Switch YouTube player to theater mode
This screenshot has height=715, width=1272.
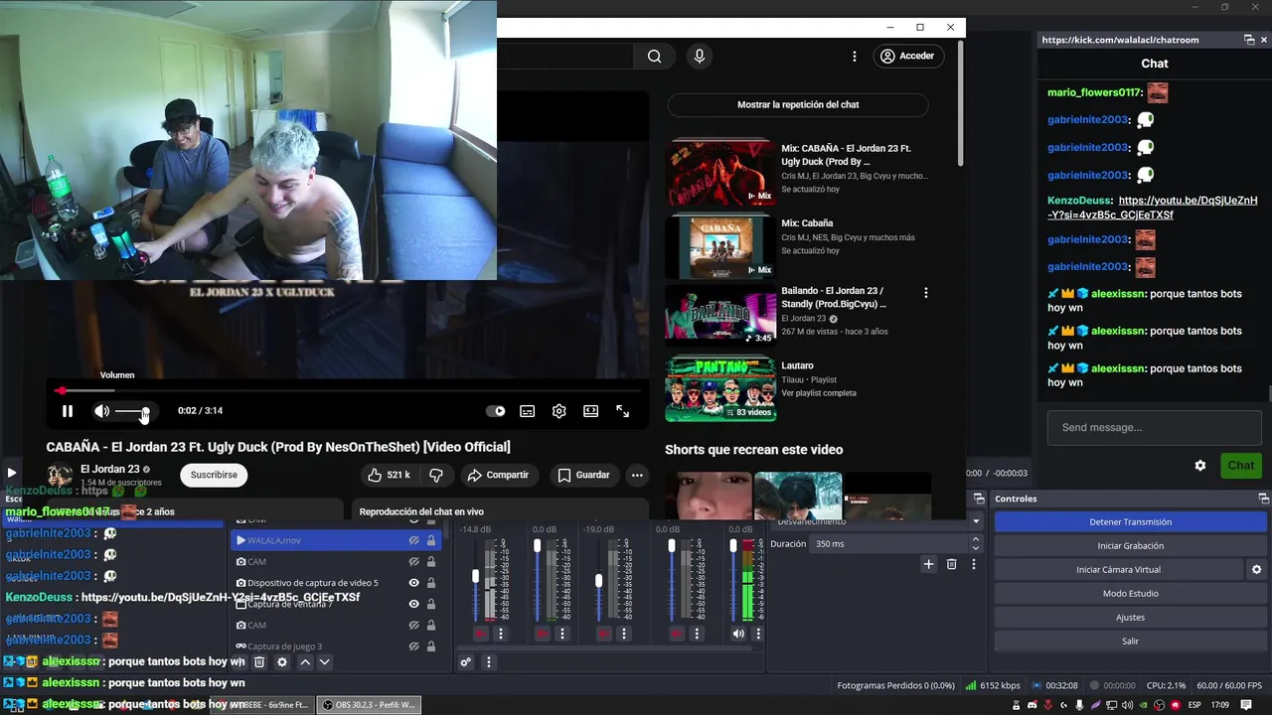click(590, 411)
